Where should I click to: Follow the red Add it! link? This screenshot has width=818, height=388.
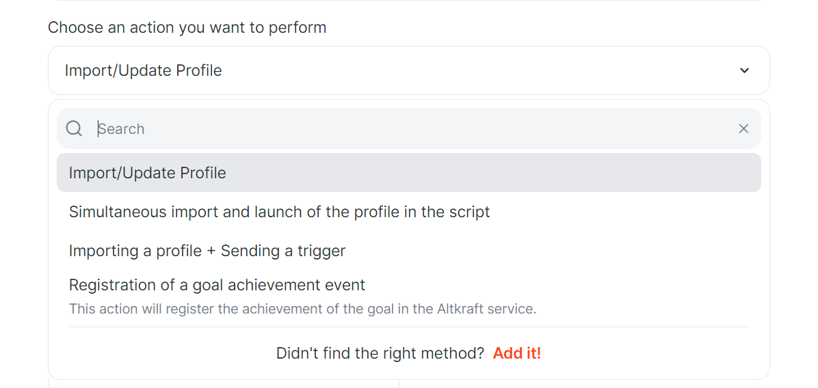(517, 354)
